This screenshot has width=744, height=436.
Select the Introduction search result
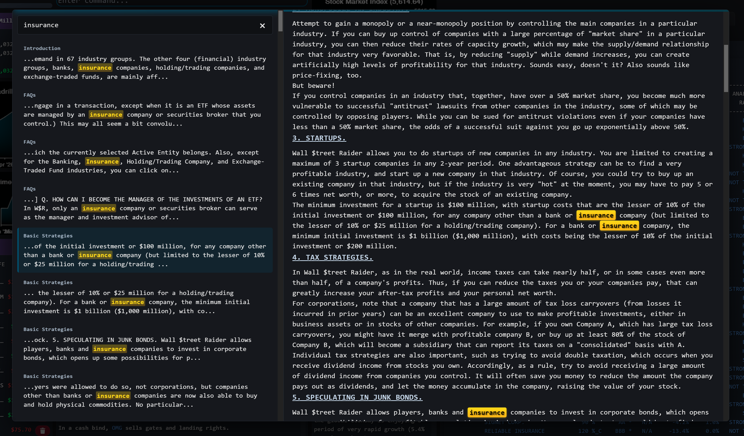pos(145,62)
